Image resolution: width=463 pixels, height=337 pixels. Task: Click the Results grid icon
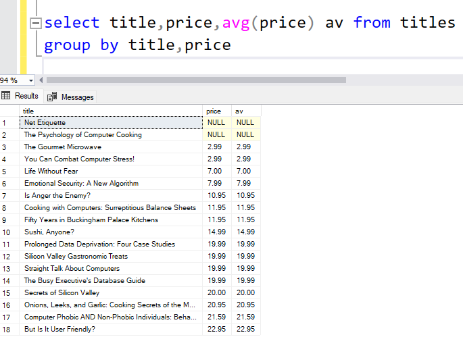pos(5,96)
